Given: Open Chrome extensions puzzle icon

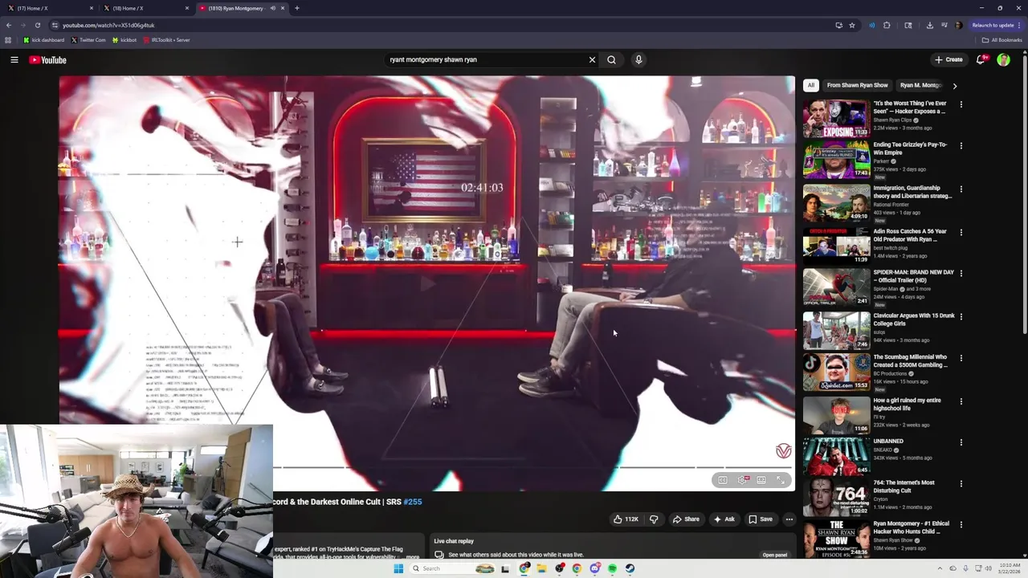Looking at the screenshot, I should tap(887, 25).
